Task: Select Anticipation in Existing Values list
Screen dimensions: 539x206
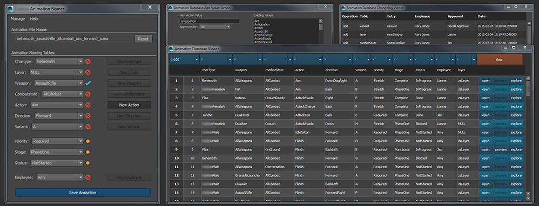Action: click(262, 25)
